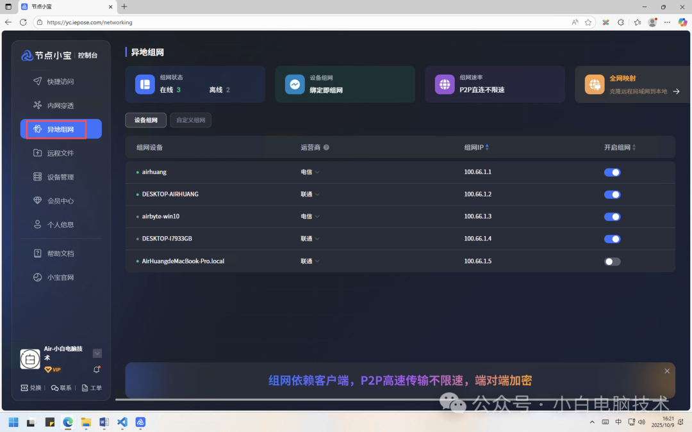Enable networking for AirHuangdeMacBook-Pro.local
The height and width of the screenshot is (432, 692).
point(612,261)
